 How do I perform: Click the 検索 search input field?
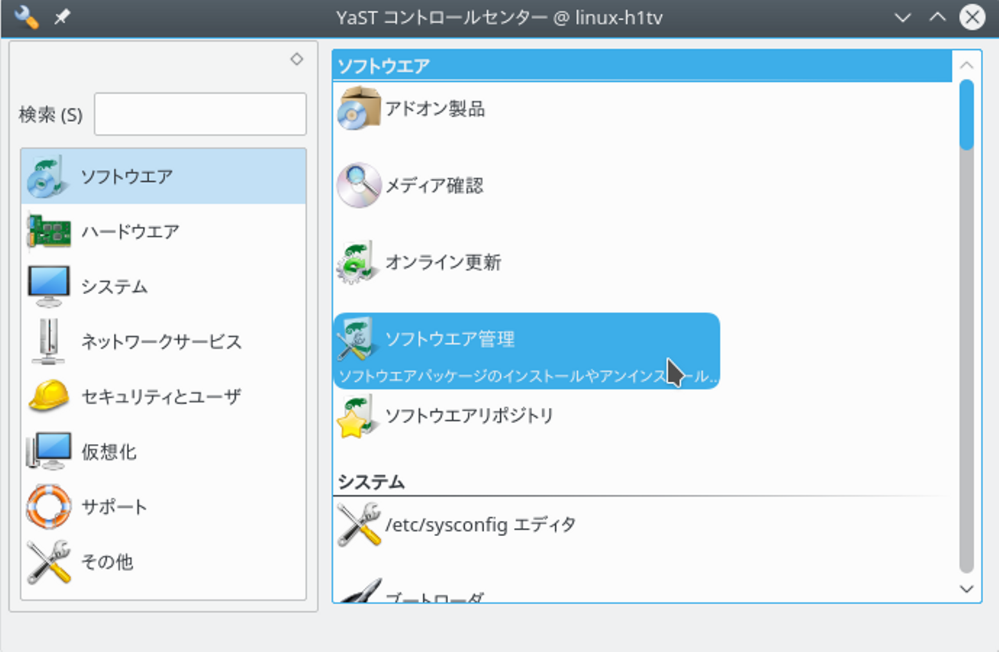point(200,114)
